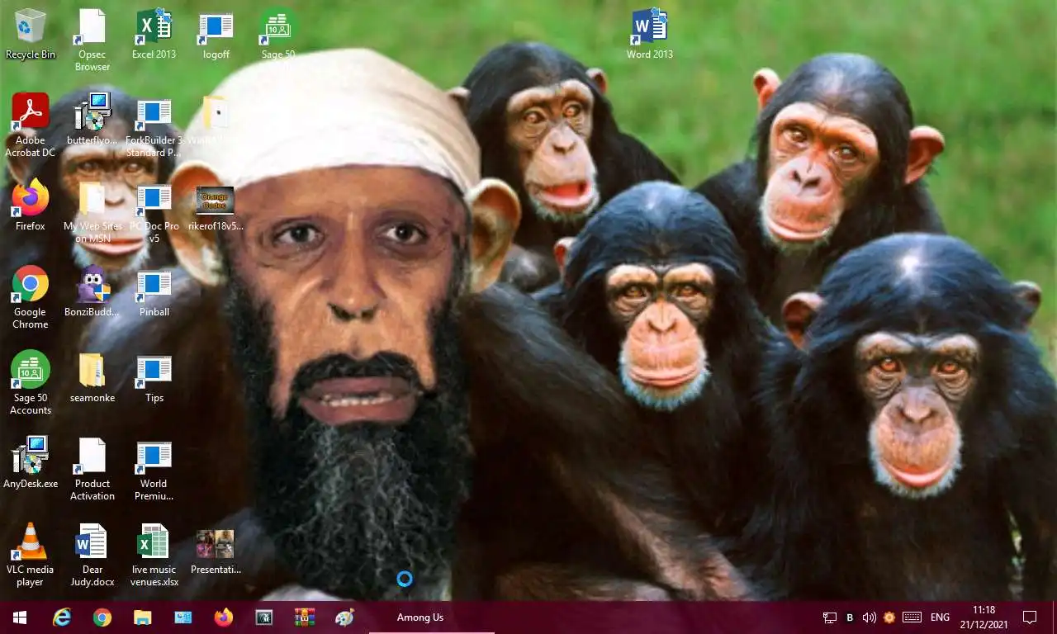Open the Excel 2013 desktop shortcut
The width and height of the screenshot is (1057, 634).
pyautogui.click(x=154, y=34)
